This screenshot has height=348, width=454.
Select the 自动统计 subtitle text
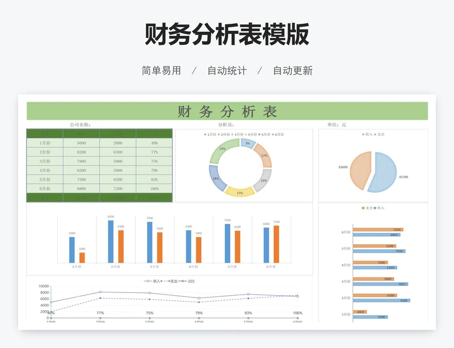pos(227,70)
